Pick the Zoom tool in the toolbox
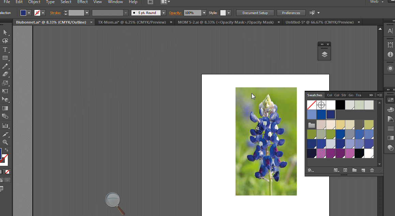The width and height of the screenshot is (395, 216). [5, 142]
